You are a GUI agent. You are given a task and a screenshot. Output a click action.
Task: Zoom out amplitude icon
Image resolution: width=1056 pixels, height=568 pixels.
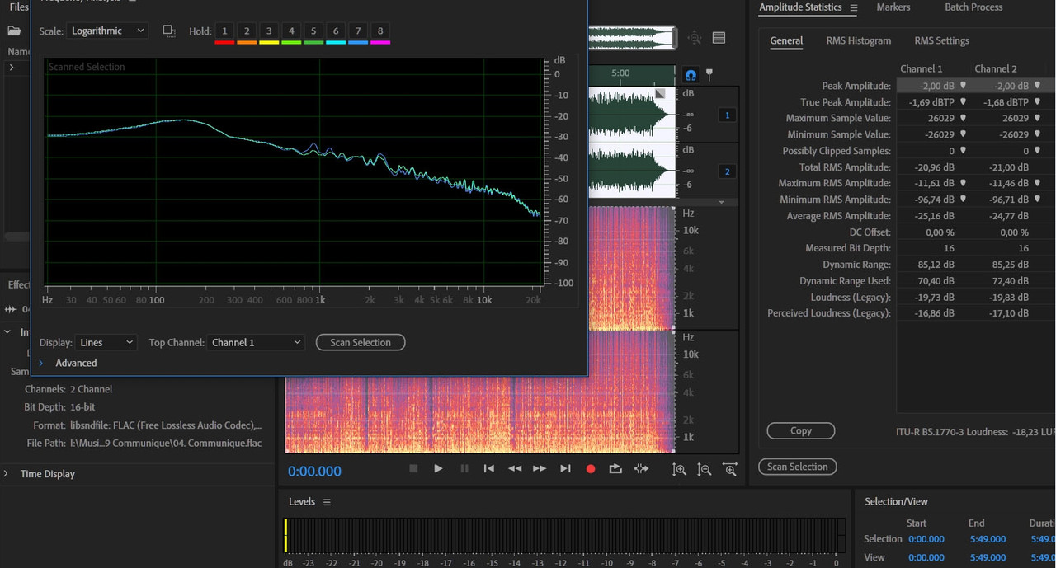(x=704, y=470)
